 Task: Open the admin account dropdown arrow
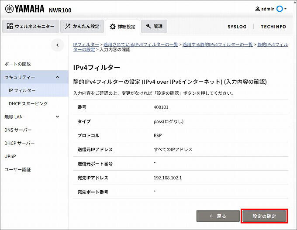(285, 9)
